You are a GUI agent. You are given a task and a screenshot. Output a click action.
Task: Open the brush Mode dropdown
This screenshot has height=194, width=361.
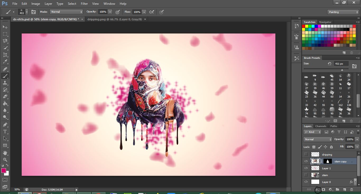pos(67,12)
